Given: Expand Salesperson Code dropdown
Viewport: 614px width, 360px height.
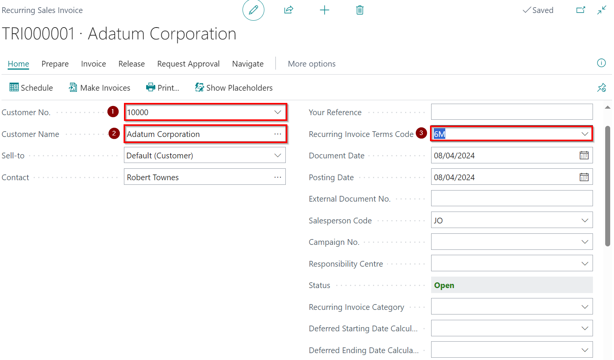Looking at the screenshot, I should point(585,220).
